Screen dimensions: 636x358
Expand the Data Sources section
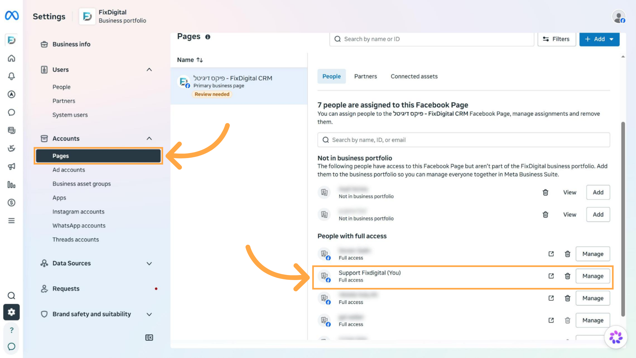tap(149, 263)
